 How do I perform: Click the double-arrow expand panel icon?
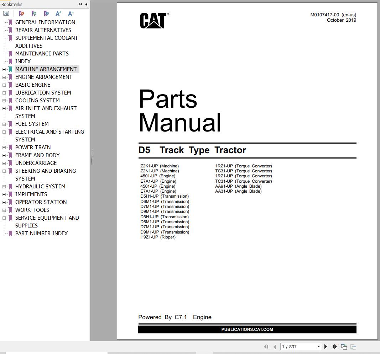(x=81, y=4)
